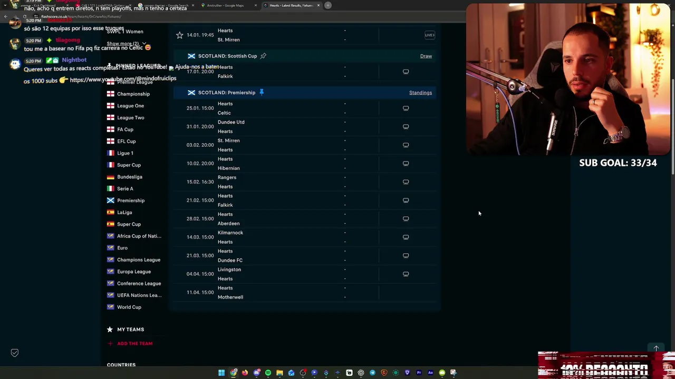Click TV icon for Hearts vs Falkirk 21.02

coord(406,201)
